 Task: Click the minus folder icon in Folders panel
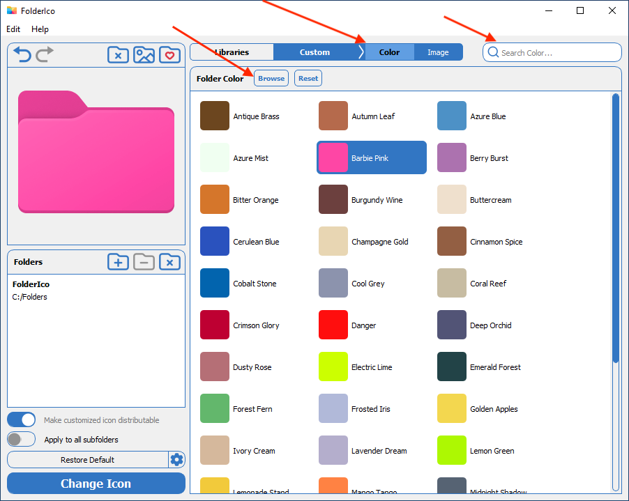pyautogui.click(x=144, y=261)
